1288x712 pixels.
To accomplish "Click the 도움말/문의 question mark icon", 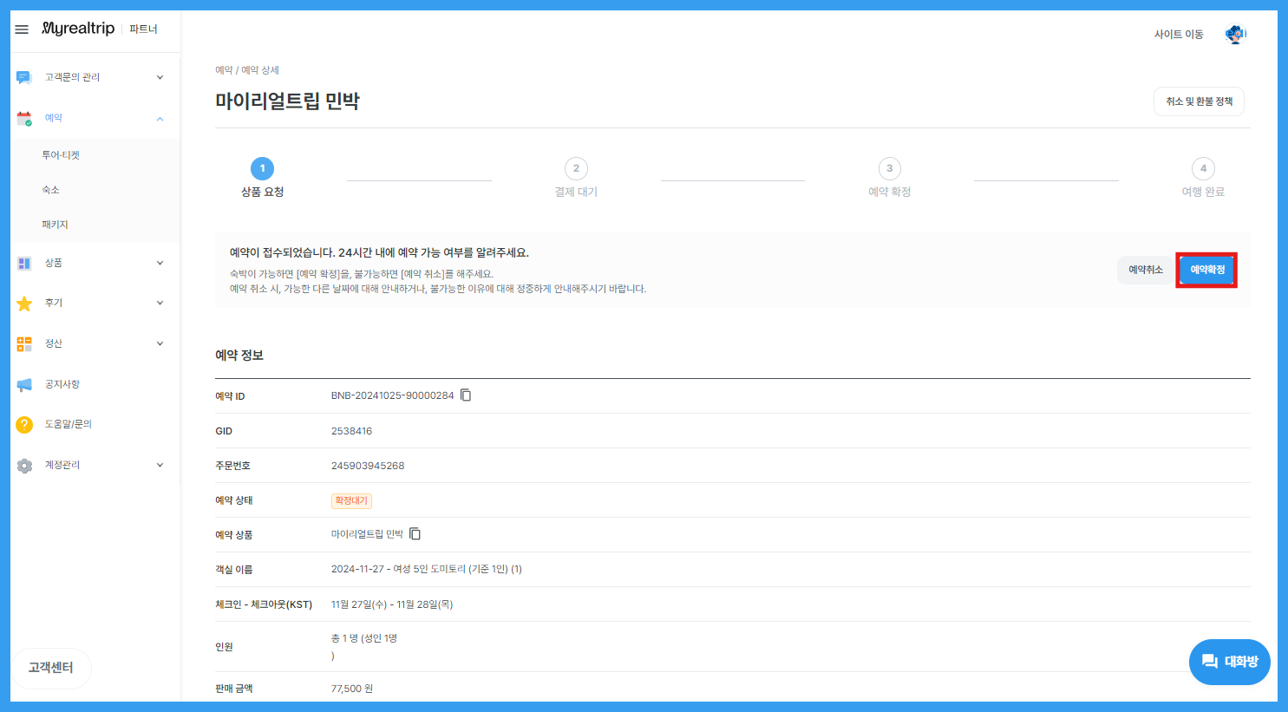I will click(24, 423).
